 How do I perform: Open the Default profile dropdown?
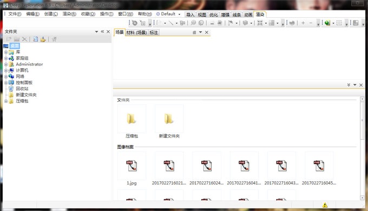click(x=179, y=14)
